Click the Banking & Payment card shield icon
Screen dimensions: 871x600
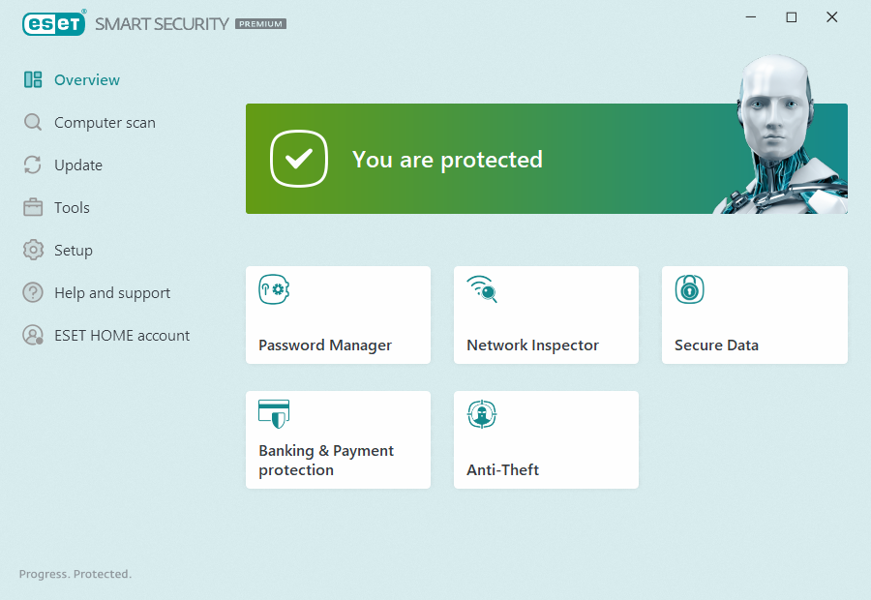tap(274, 413)
